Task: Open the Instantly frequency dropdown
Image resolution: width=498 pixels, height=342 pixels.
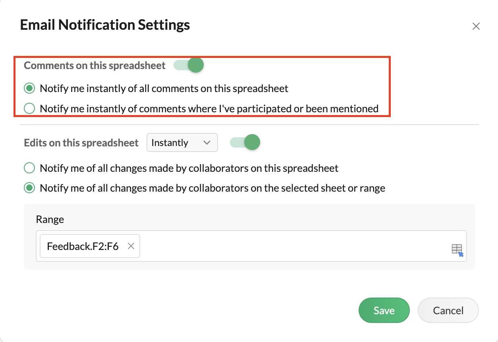Action: point(182,143)
